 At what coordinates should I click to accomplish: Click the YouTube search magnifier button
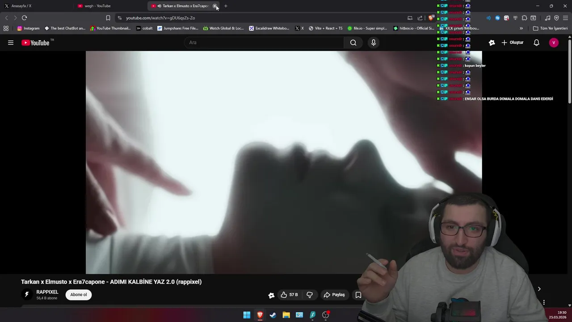click(353, 42)
